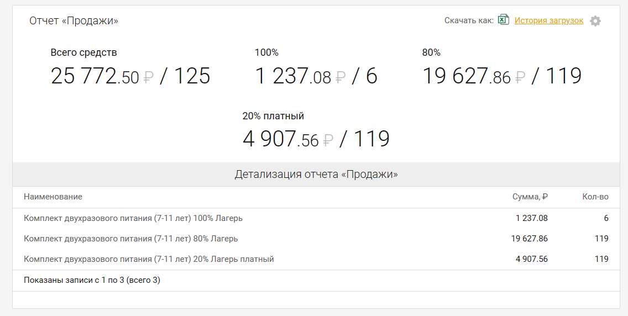The image size is (628, 316).
Task: Select the 80% Лагерь meal row
Action: (x=131, y=239)
